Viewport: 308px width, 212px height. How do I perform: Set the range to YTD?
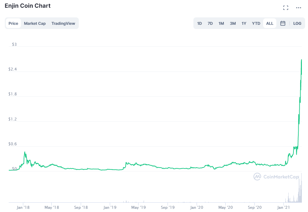256,23
